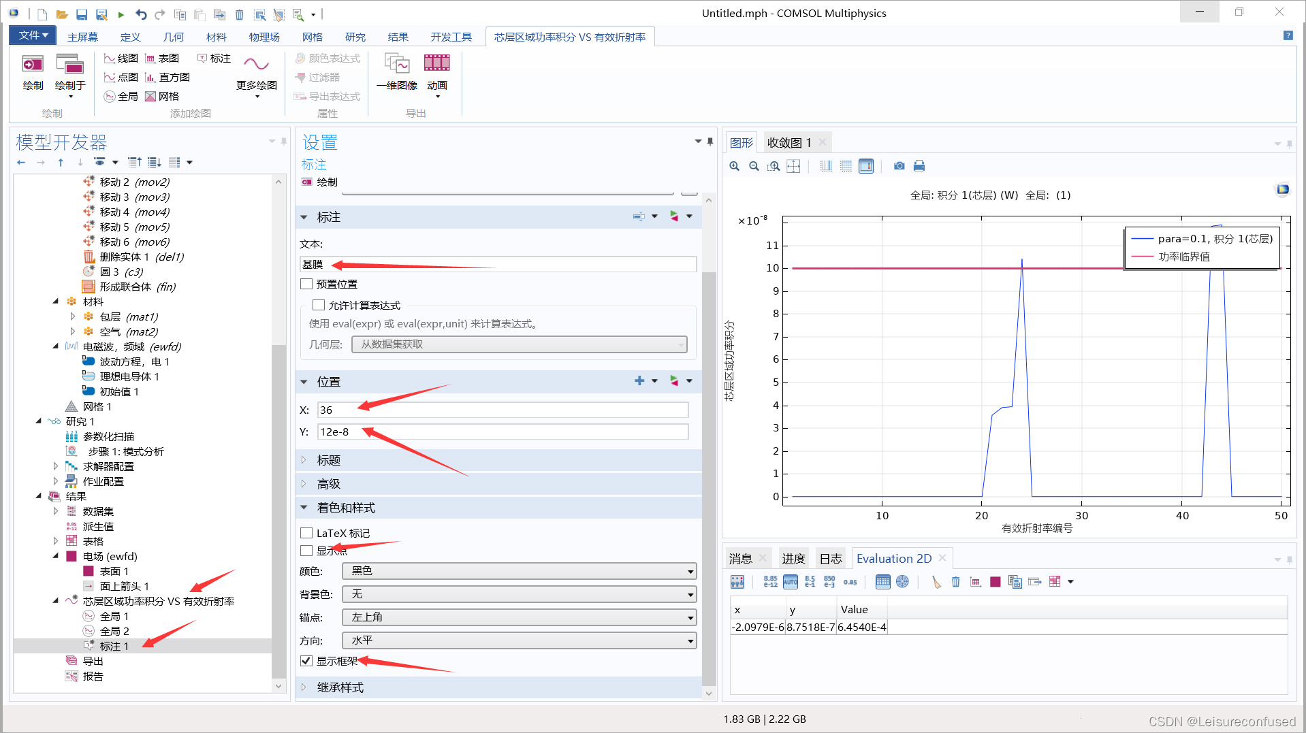Click the Undo arrow icon
This screenshot has height=733, width=1306.
tap(141, 14)
